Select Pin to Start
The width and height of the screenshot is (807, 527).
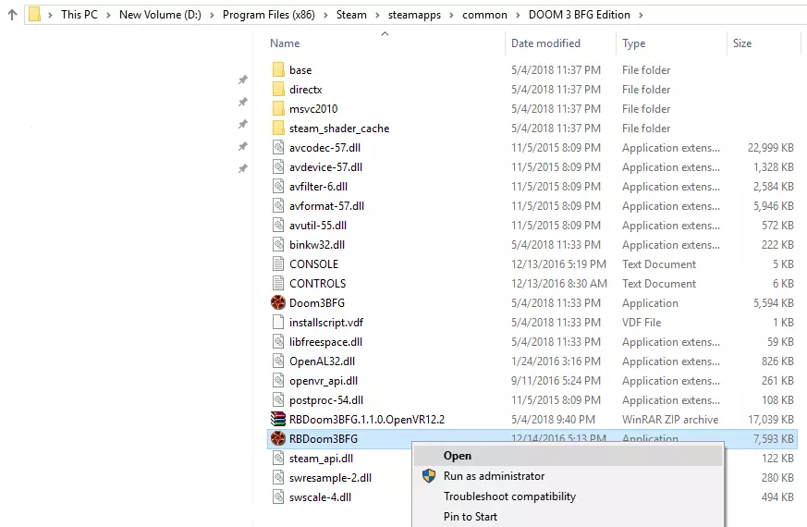click(x=568, y=517)
